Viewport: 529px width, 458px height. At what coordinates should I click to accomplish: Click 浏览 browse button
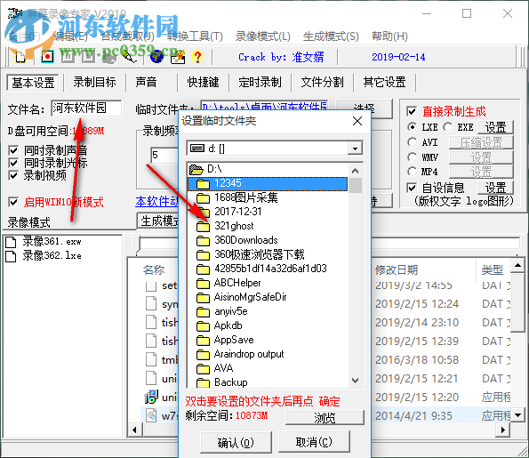325,418
